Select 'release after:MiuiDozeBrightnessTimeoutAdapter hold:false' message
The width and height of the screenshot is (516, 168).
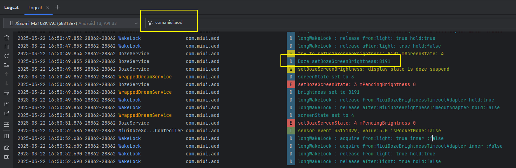[x=399, y=107]
